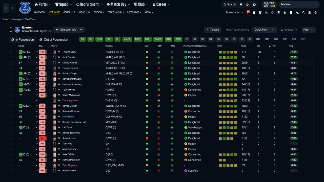Viewport: 324px width, 182px height.
Task: Check the box on Leif Davis's row
Action: tap(11, 127)
